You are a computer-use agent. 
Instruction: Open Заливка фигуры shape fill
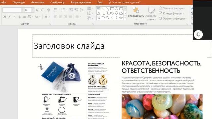pos(172,8)
